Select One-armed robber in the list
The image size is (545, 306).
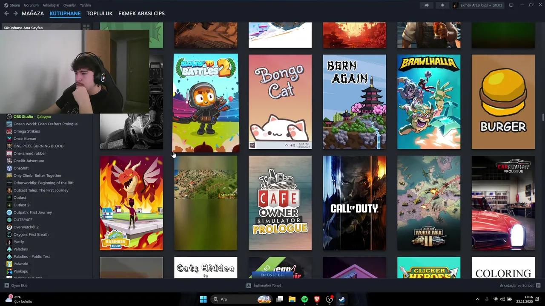(30, 153)
